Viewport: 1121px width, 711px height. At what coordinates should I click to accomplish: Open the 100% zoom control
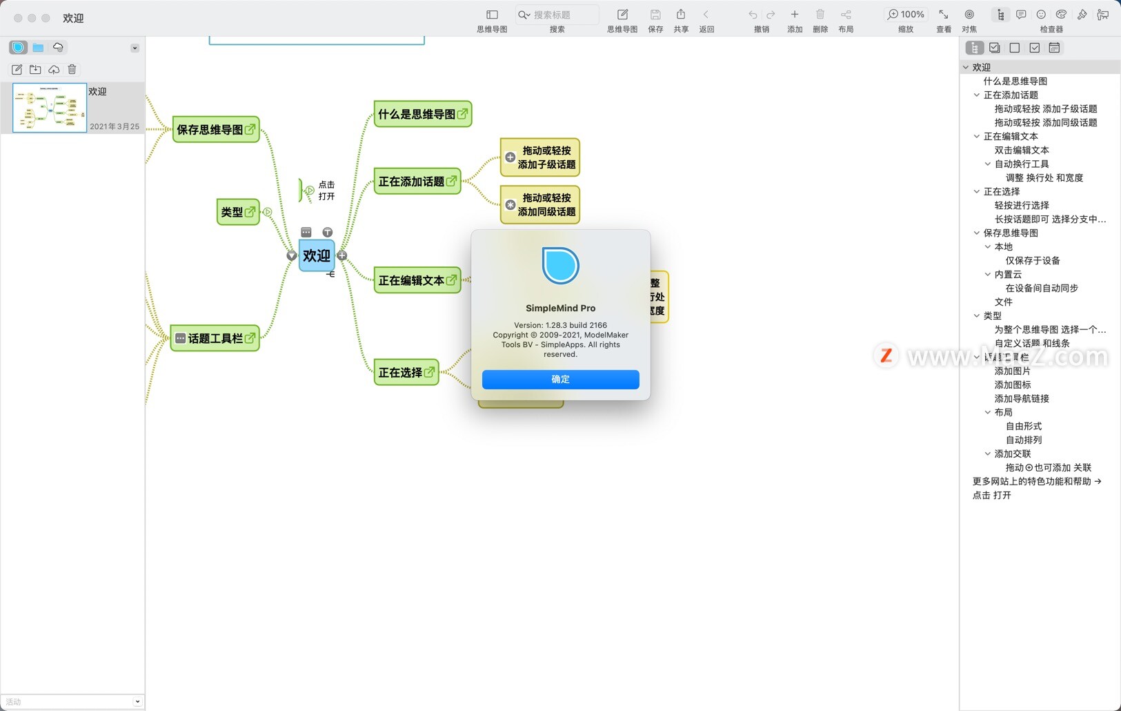pyautogui.click(x=906, y=14)
